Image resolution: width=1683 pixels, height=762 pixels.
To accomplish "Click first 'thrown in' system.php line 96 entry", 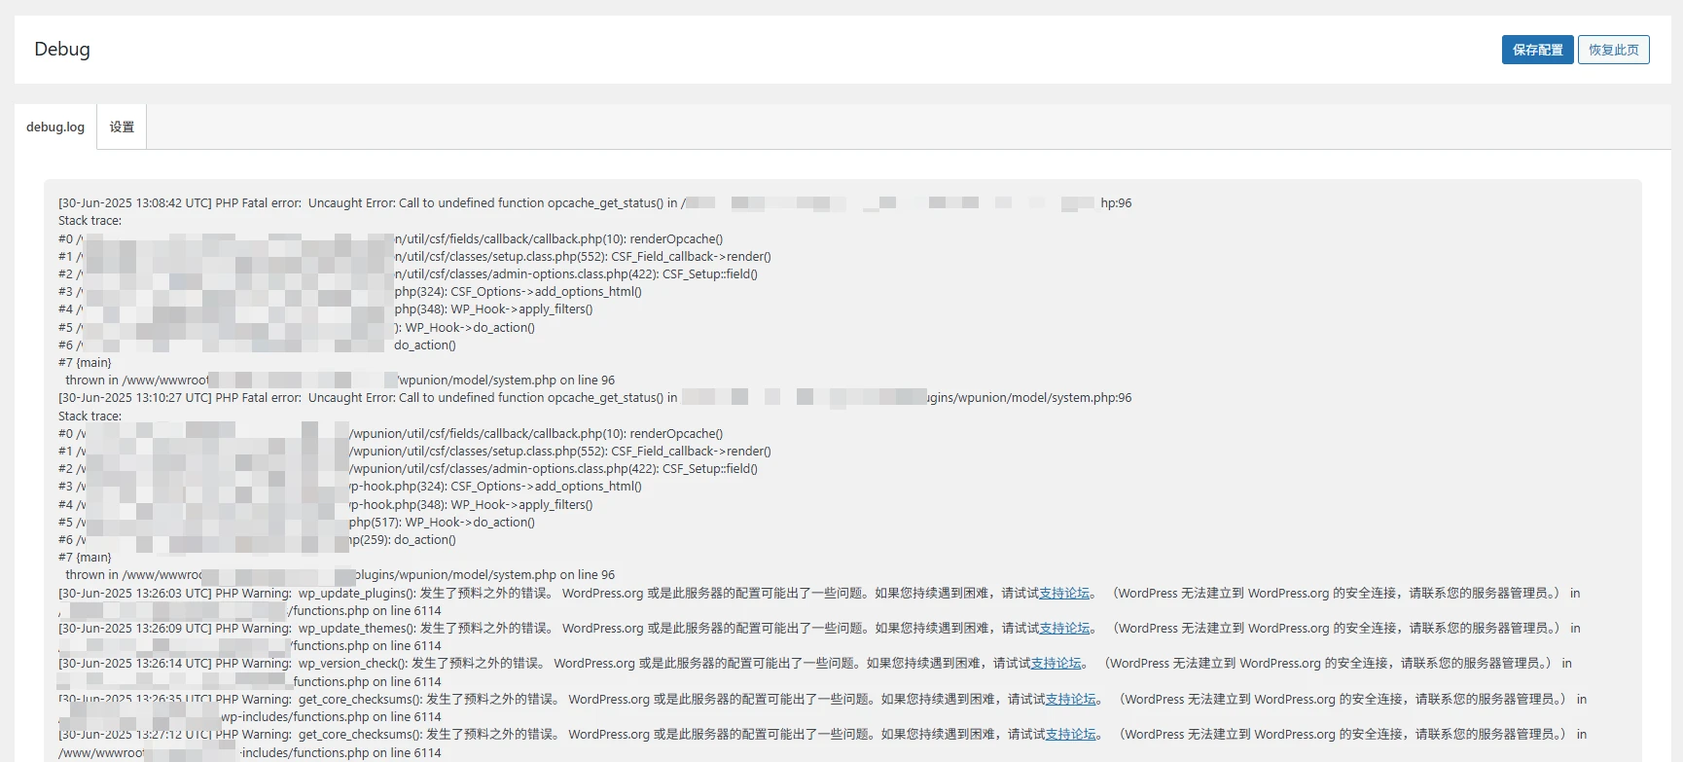I will 506,381.
